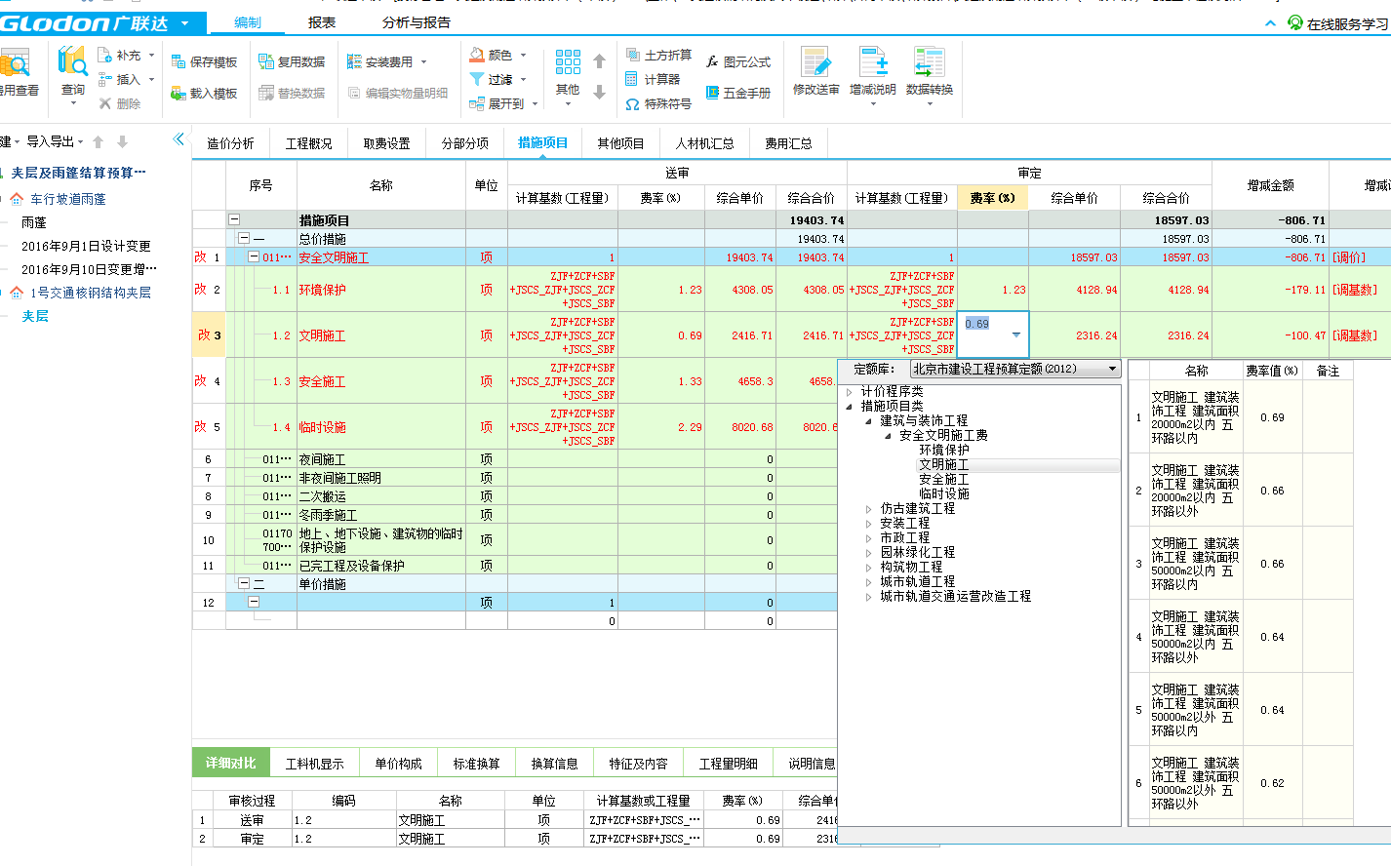Image resolution: width=1391 pixels, height=866 pixels.
Task: Collapse the left project panel
Action: [179, 140]
